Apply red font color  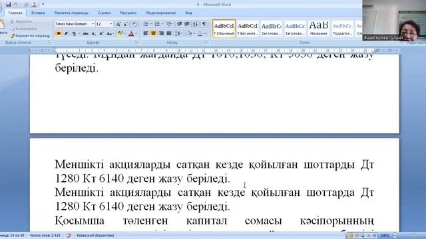[x=131, y=34]
